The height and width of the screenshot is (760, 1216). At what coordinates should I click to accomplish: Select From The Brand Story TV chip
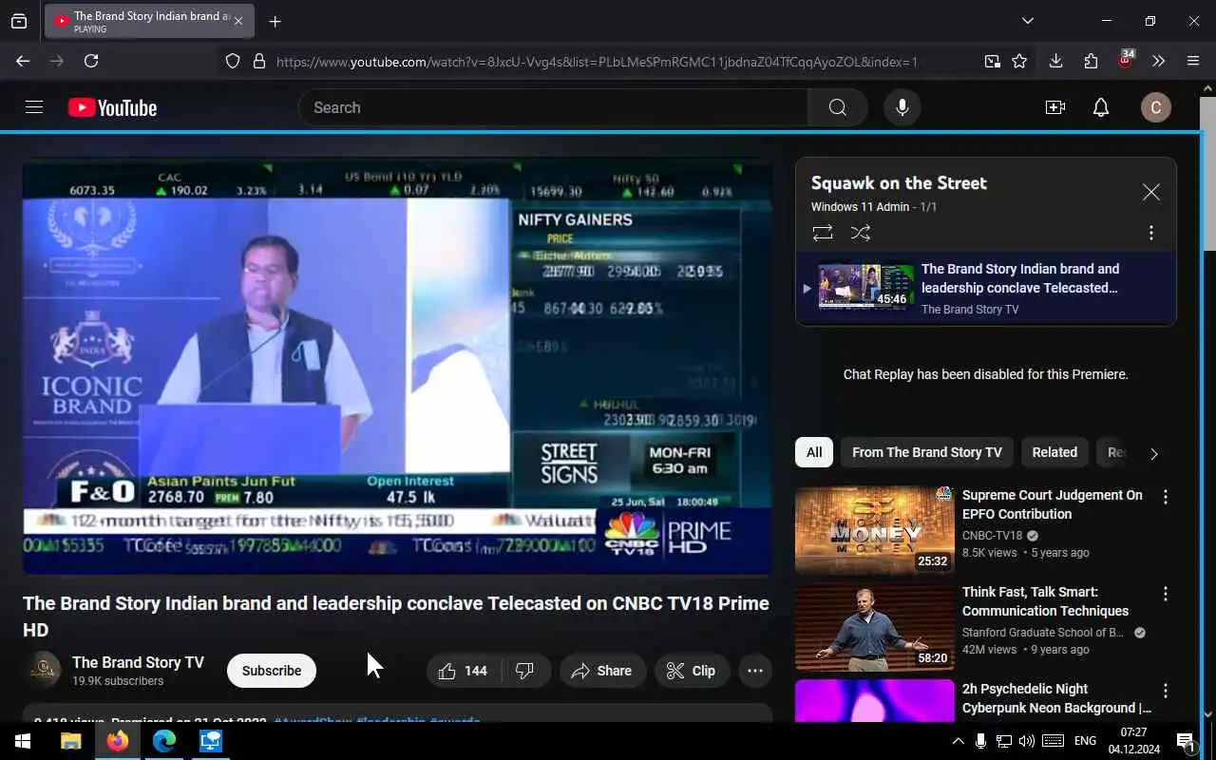point(927,452)
